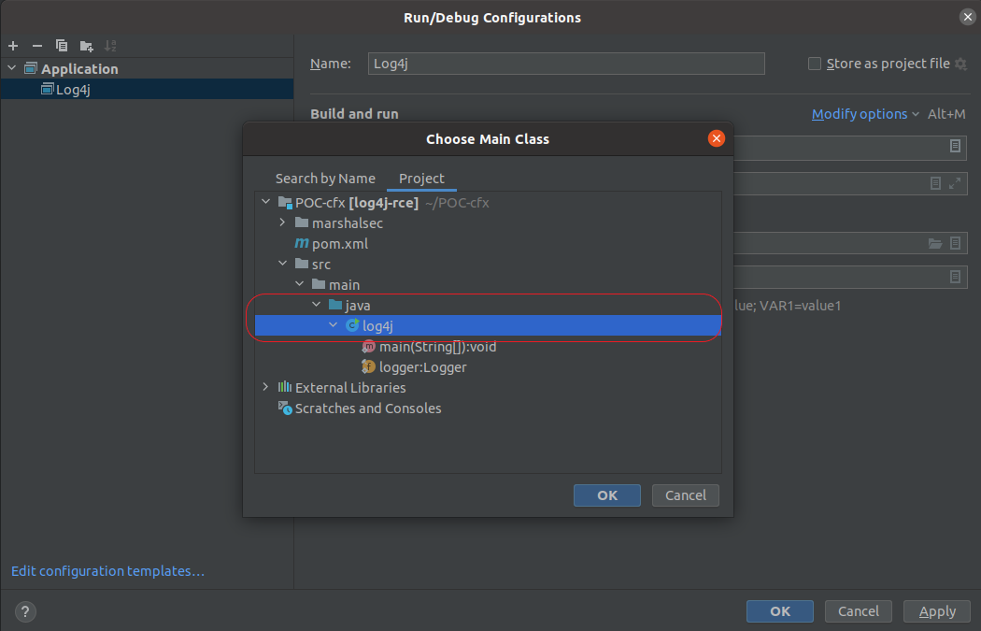Select the marshalsec folder row
This screenshot has height=631, width=981.
point(488,222)
